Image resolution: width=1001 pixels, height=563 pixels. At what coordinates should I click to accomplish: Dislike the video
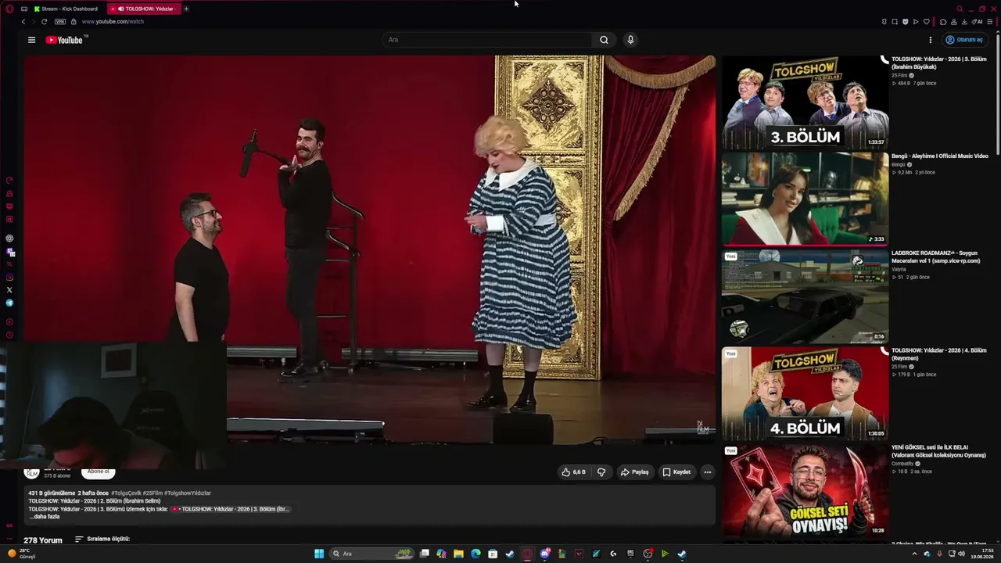[601, 472]
